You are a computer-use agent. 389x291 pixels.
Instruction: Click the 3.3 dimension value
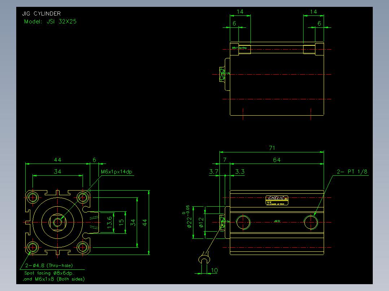[240, 171]
